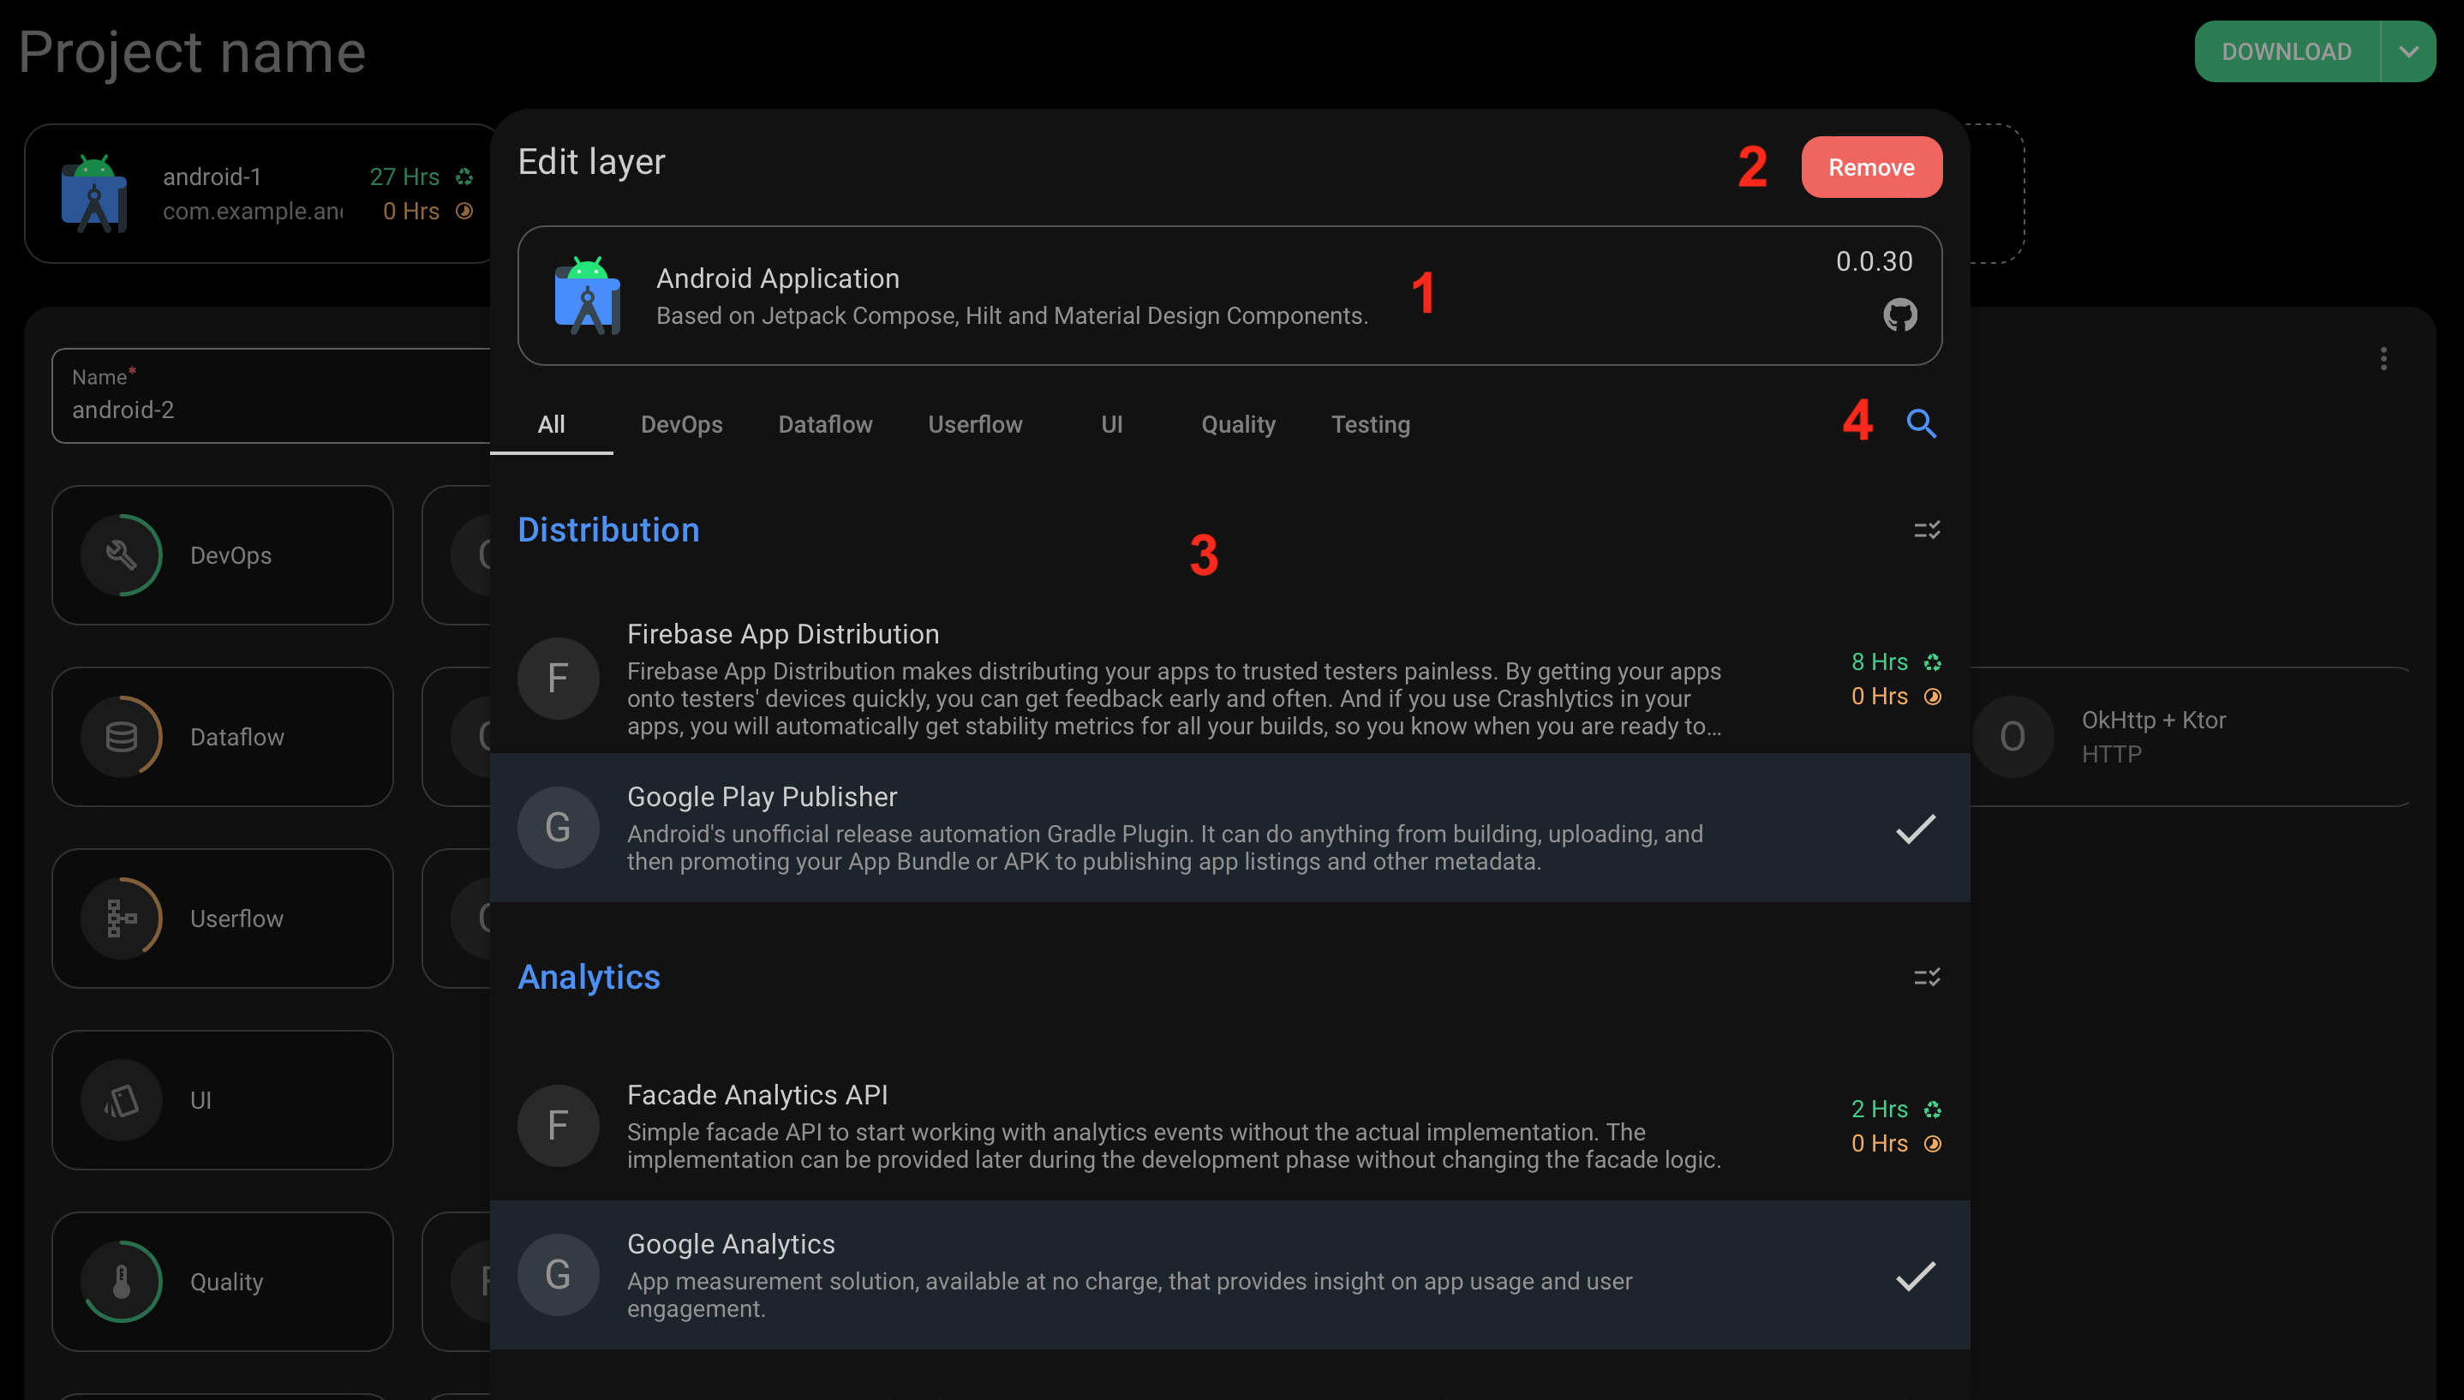2464x1400 pixels.
Task: Click the Android Application generator card
Action: click(1229, 296)
